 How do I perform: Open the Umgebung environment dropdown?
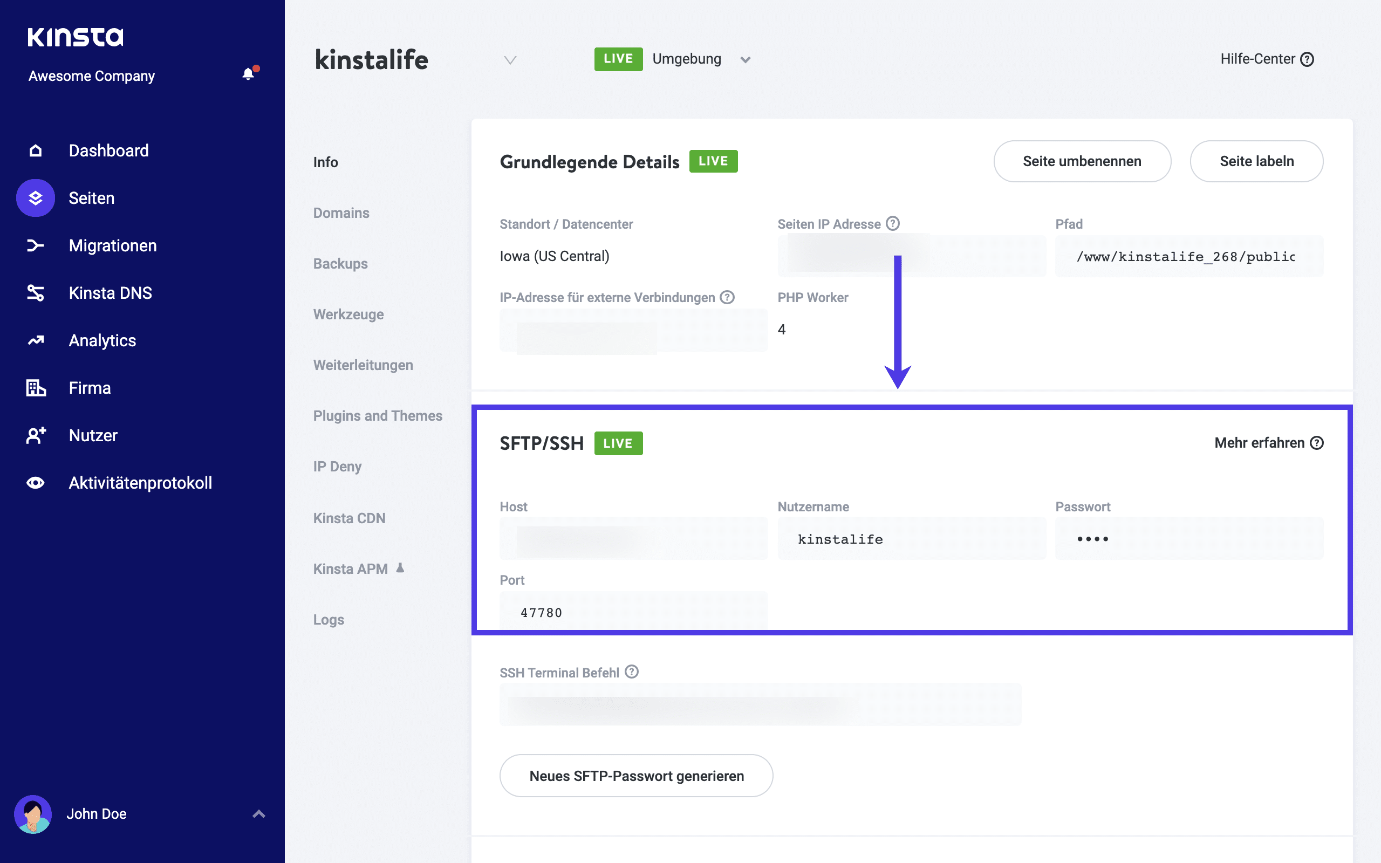pyautogui.click(x=746, y=59)
